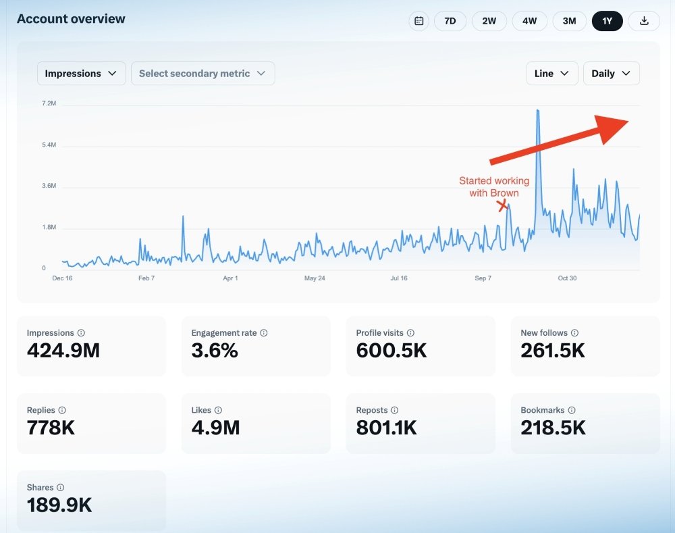Click info icon next to Impressions
The height and width of the screenshot is (533, 675).
click(x=81, y=333)
